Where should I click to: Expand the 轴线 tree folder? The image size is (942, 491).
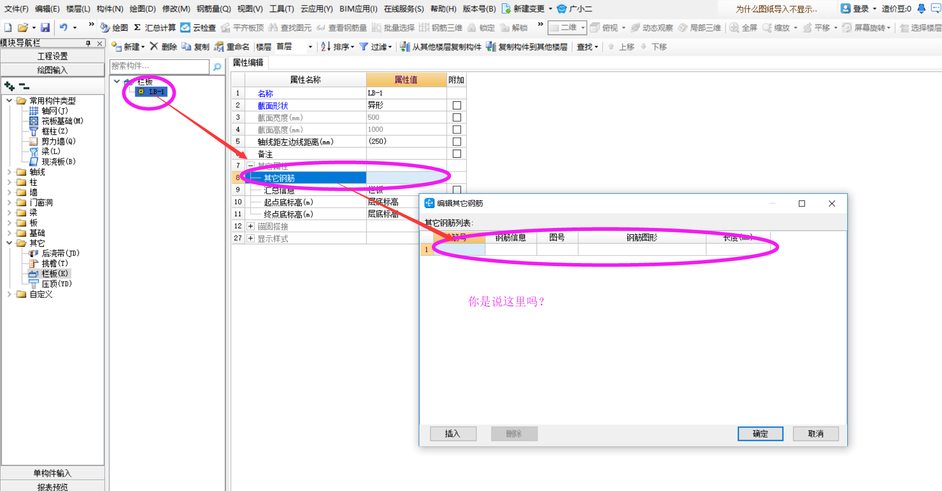coord(9,172)
